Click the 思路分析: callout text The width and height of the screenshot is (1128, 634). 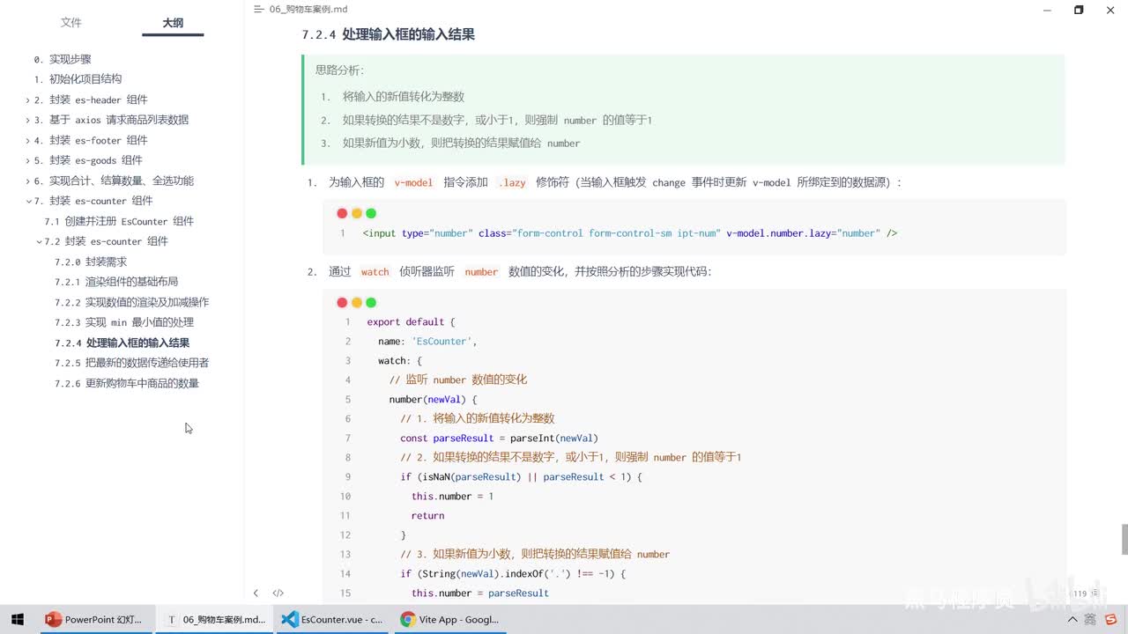(339, 70)
